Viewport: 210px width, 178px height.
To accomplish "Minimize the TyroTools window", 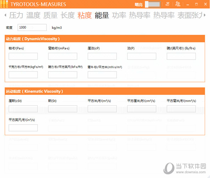I will pos(188,5).
